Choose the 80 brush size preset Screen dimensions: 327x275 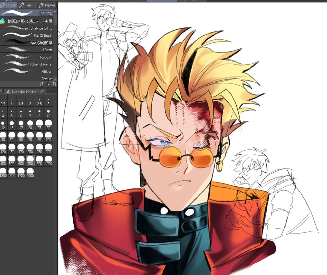coord(39,137)
